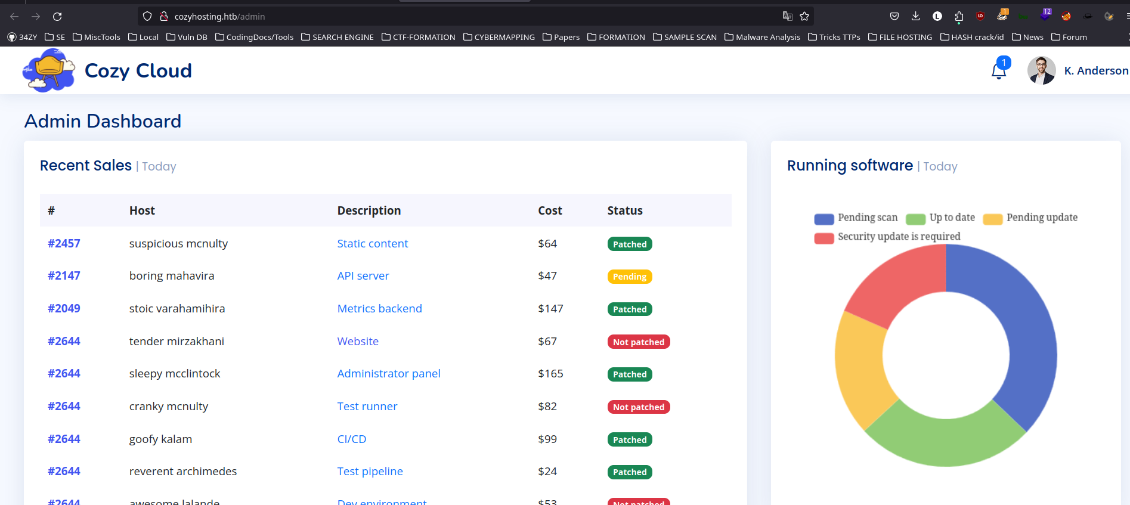Click the green Up to date chart segment
1130x505 pixels.
pyautogui.click(x=945, y=438)
